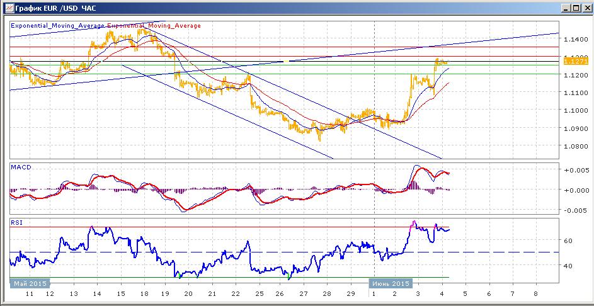Select the Май 2015 month marker
594x306 pixels.
[30, 283]
